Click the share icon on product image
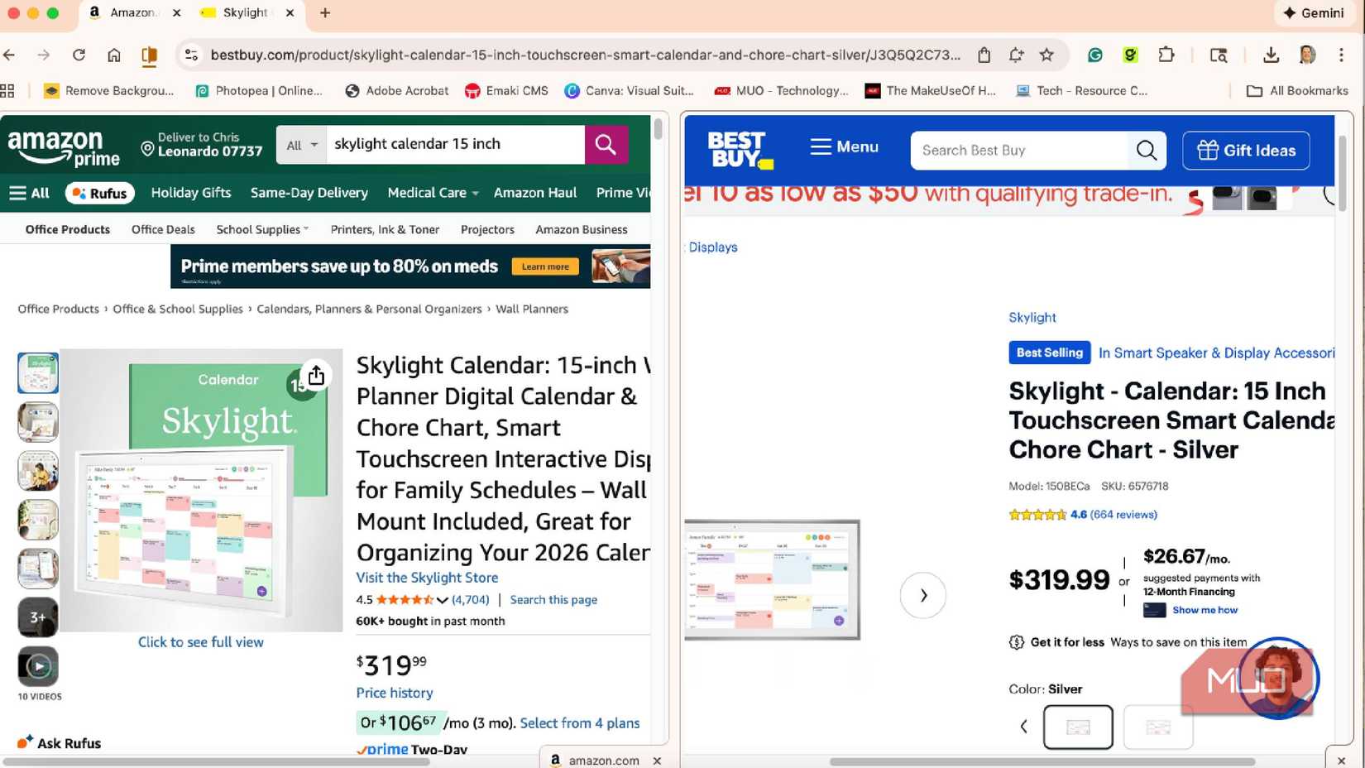The height and width of the screenshot is (768, 1365). (316, 375)
